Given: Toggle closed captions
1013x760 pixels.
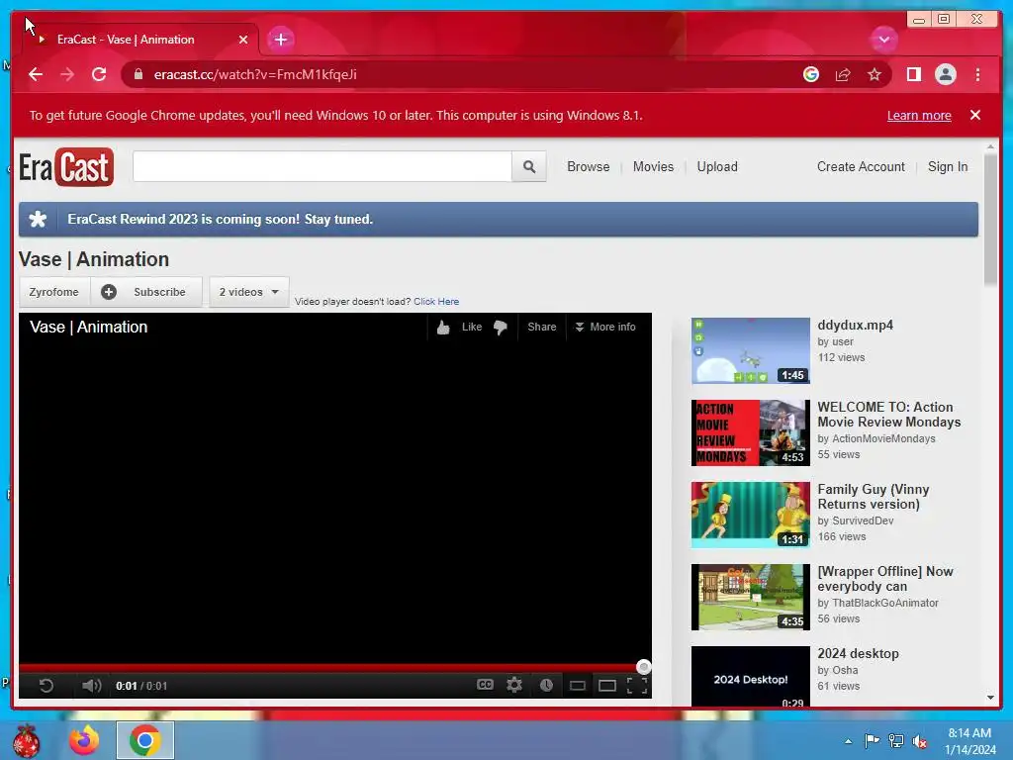Looking at the screenshot, I should click(485, 685).
